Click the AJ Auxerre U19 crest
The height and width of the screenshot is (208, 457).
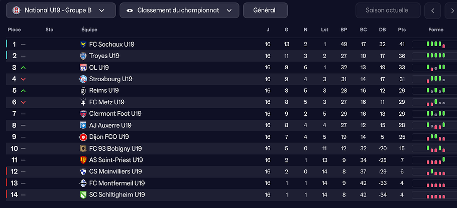pyautogui.click(x=83, y=125)
